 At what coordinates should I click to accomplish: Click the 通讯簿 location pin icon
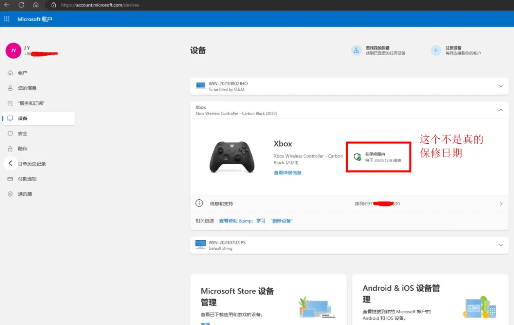tap(10, 194)
